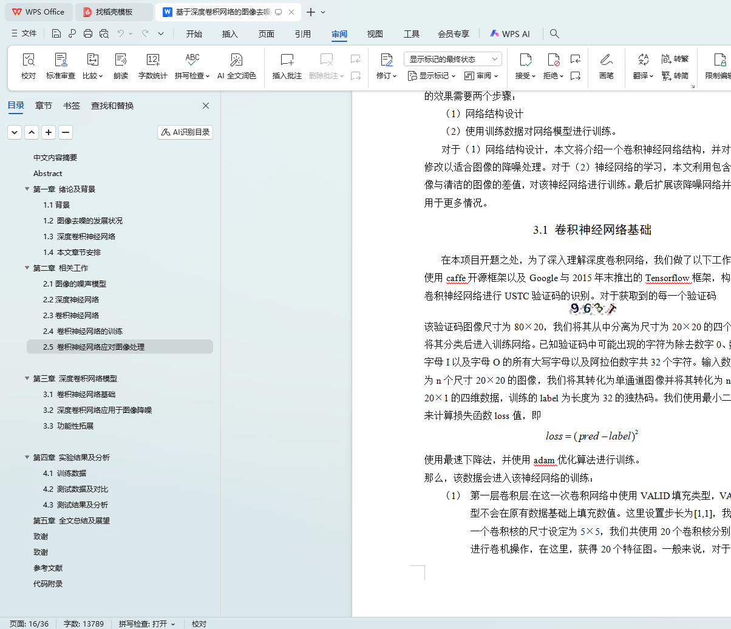The width and height of the screenshot is (731, 629).
Task: Open 会员专享 member tab
Action: [454, 34]
